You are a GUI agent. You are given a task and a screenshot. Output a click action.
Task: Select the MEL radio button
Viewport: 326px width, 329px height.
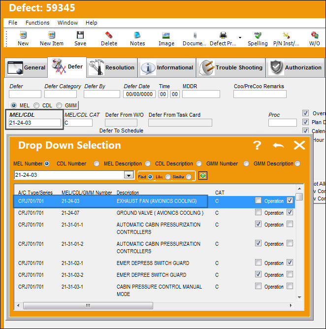[14, 105]
